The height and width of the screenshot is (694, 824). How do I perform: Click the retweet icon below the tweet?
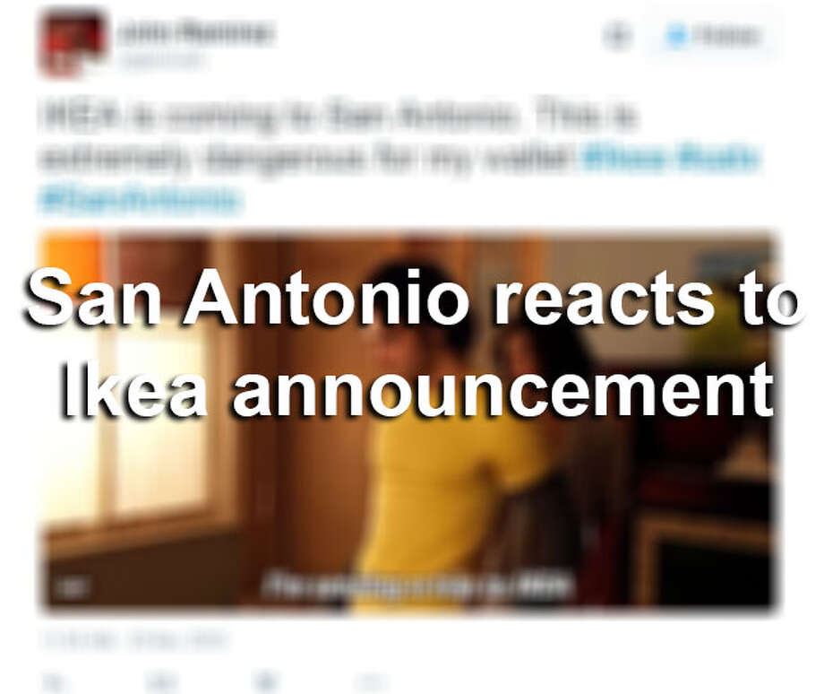(161, 682)
